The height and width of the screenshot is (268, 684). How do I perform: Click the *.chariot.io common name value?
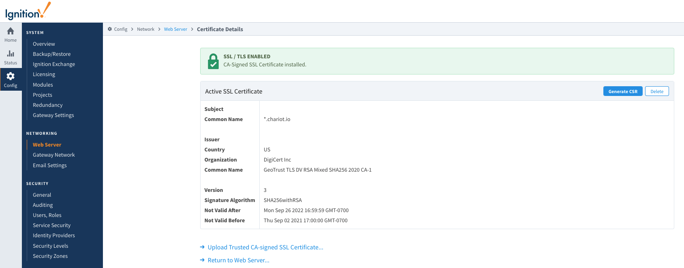pyautogui.click(x=277, y=119)
